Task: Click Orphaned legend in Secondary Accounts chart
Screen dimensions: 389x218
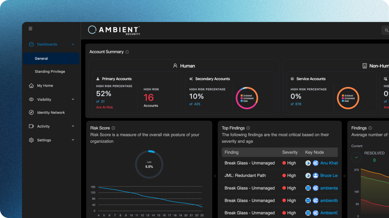Action: pos(247,96)
